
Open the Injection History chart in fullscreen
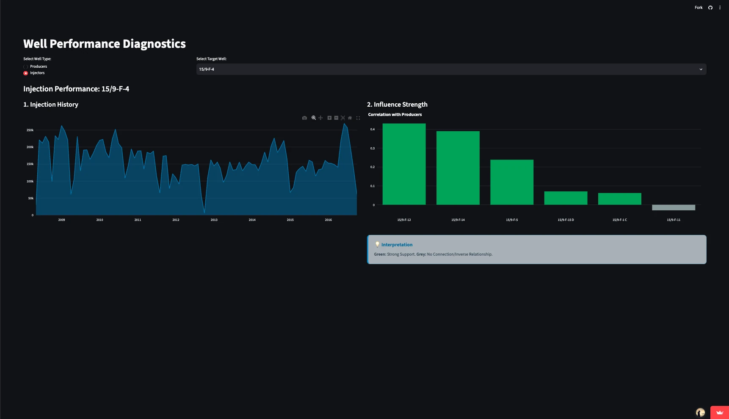[x=358, y=118]
